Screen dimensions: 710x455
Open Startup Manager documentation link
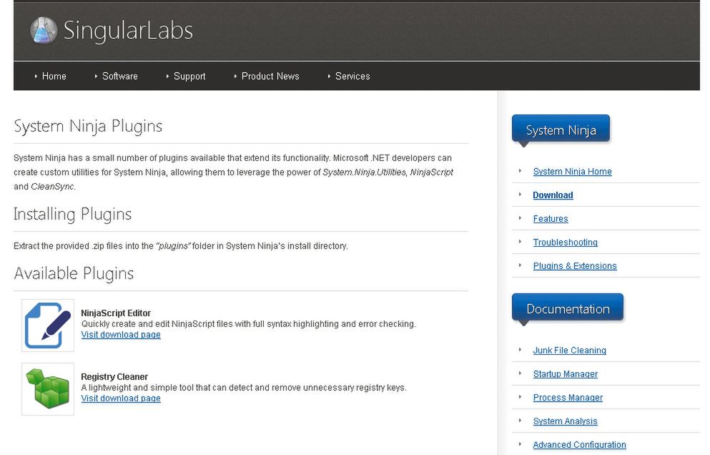pos(565,374)
